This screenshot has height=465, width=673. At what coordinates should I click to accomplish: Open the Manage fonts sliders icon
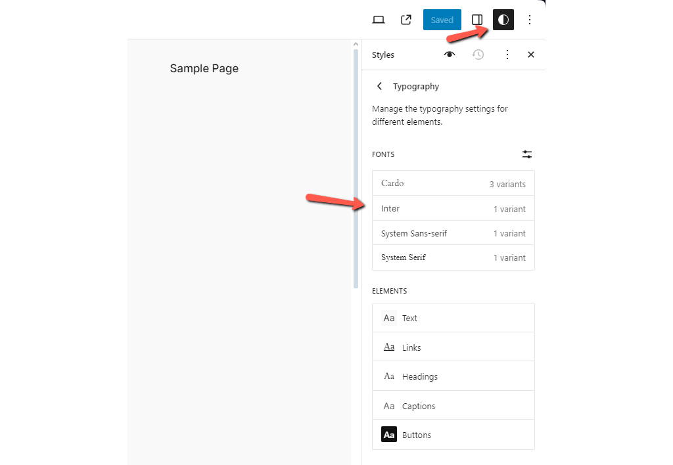click(x=527, y=154)
